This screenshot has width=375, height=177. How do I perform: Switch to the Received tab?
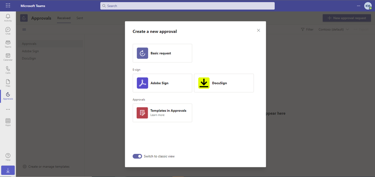tap(64, 18)
